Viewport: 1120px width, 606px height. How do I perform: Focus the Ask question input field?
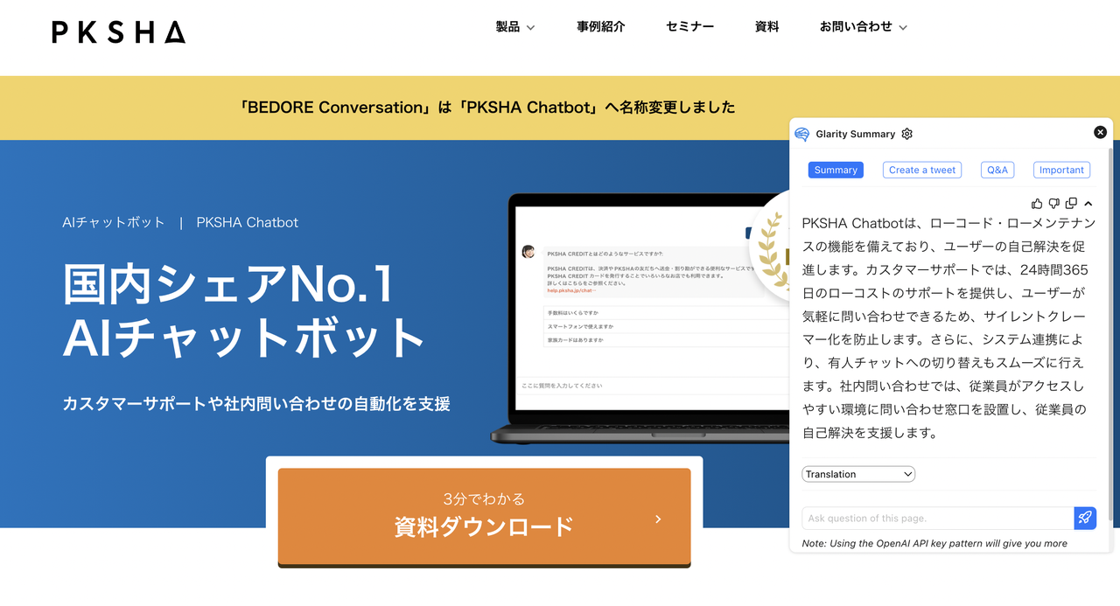click(x=937, y=518)
